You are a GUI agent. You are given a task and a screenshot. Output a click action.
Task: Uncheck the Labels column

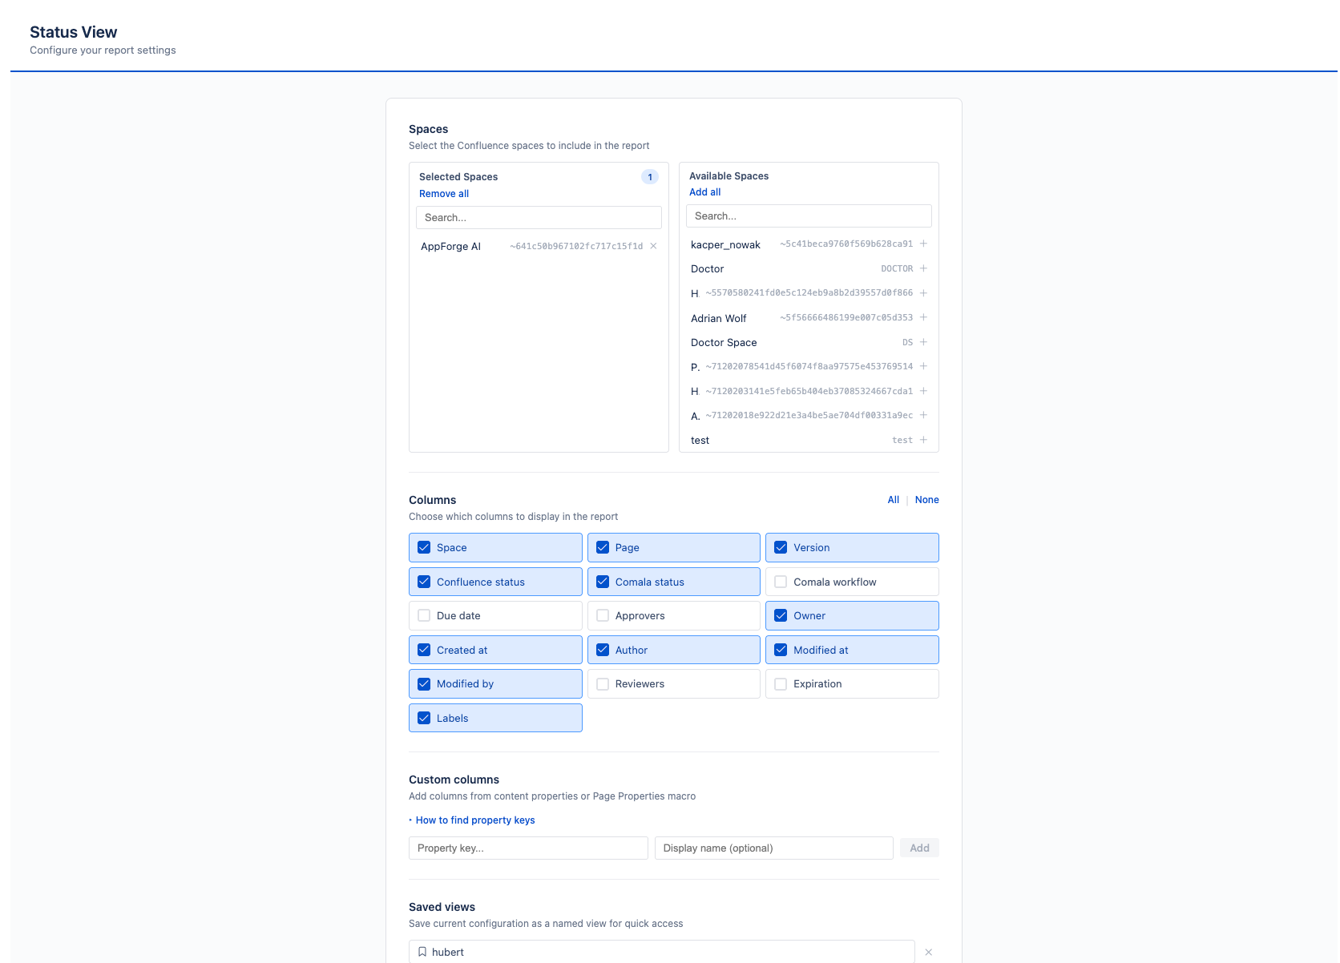[424, 718]
